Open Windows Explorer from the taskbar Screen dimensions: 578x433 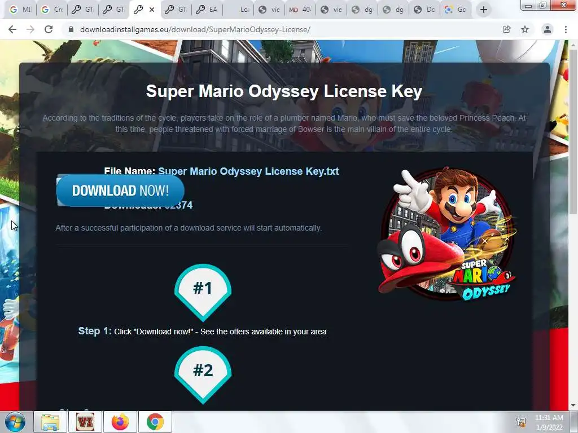(50, 422)
